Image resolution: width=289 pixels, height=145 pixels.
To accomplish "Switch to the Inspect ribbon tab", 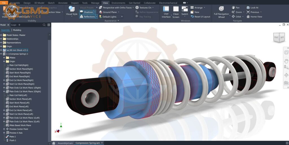I will click(x=75, y=3).
